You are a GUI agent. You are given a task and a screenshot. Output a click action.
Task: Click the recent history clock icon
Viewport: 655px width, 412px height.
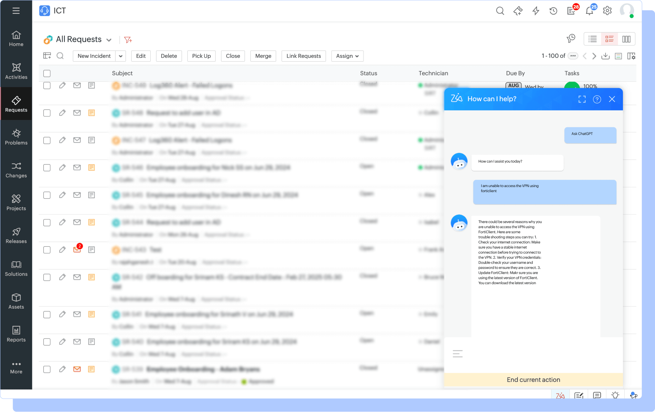553,11
